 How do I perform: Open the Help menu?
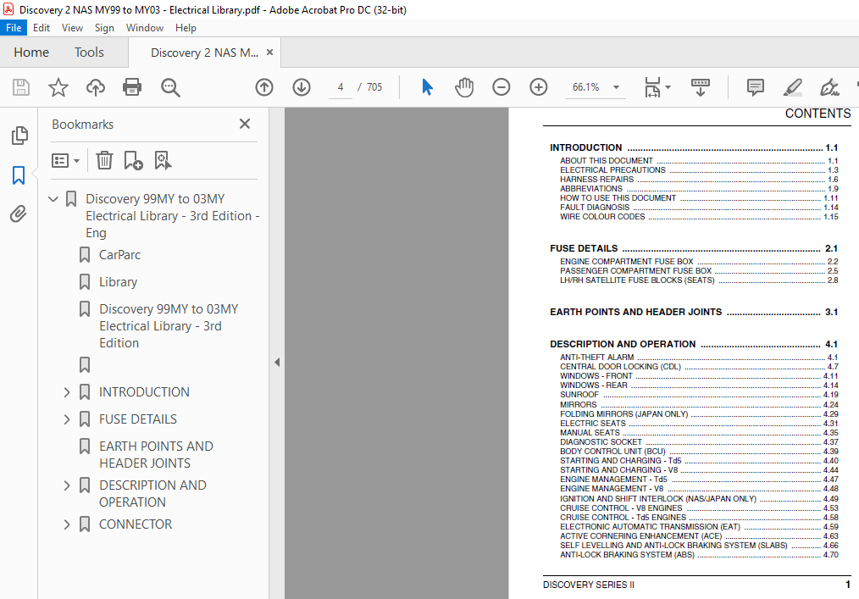tap(186, 28)
